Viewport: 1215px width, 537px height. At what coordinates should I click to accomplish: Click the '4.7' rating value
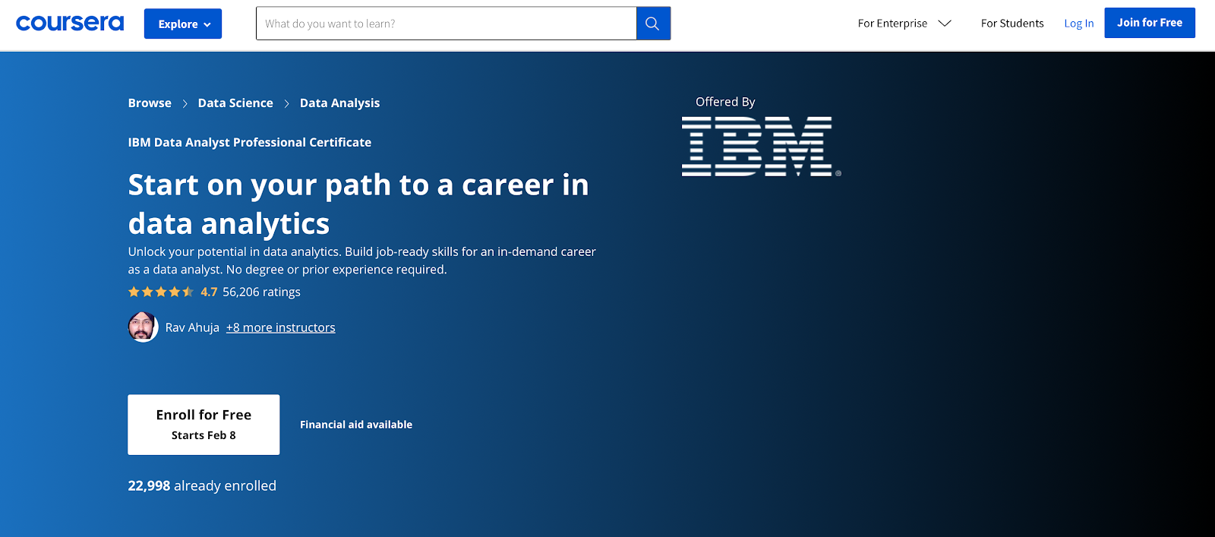pyautogui.click(x=209, y=292)
